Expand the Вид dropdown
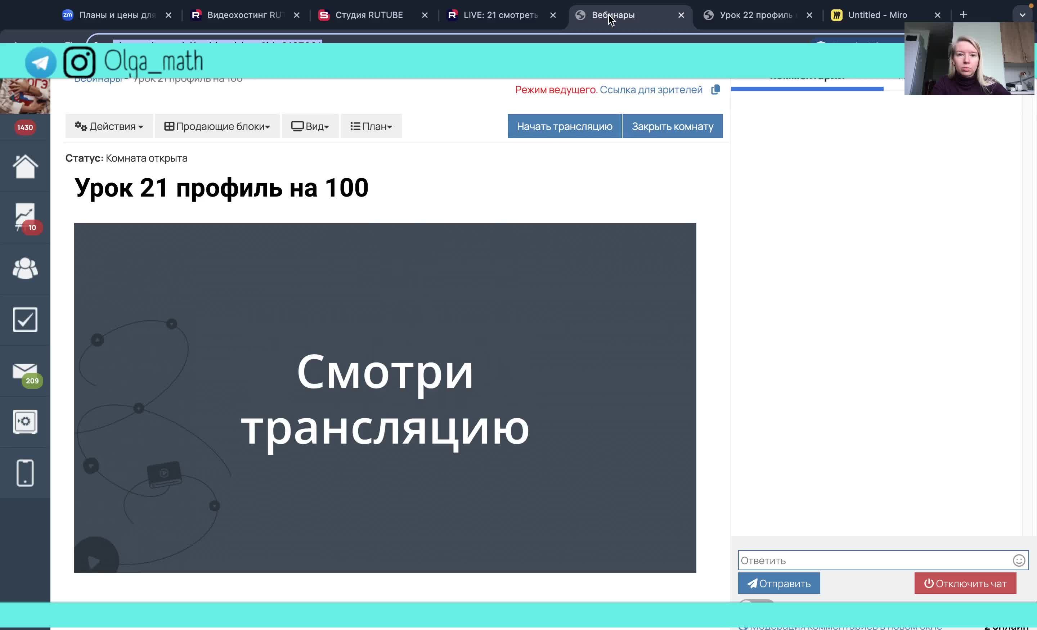The height and width of the screenshot is (630, 1037). point(310,126)
